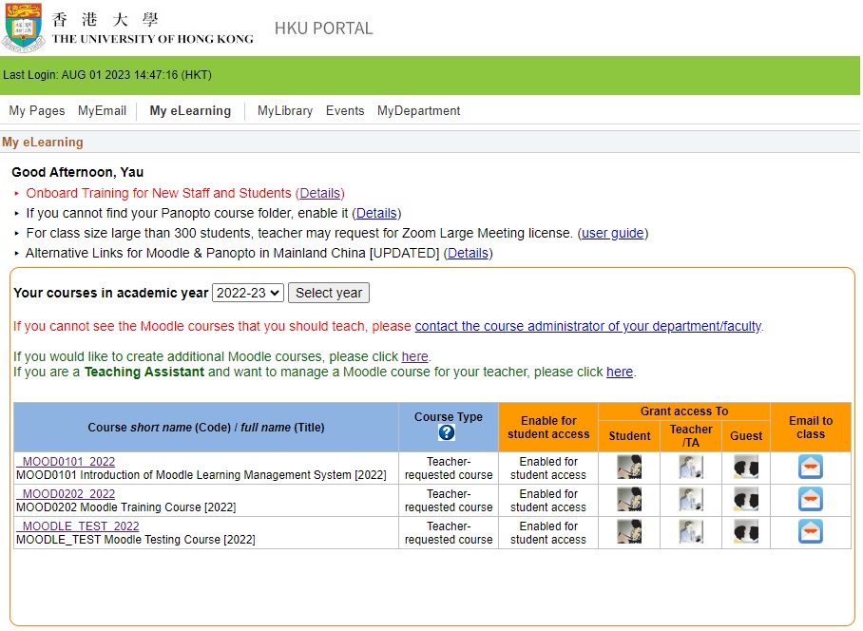The height and width of the screenshot is (631, 863).
Task: Open the MyLibrary tab
Action: pos(285,111)
